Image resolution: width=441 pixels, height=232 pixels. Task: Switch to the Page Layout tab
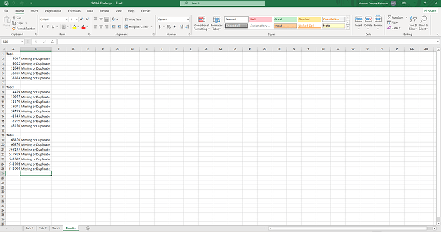point(53,11)
